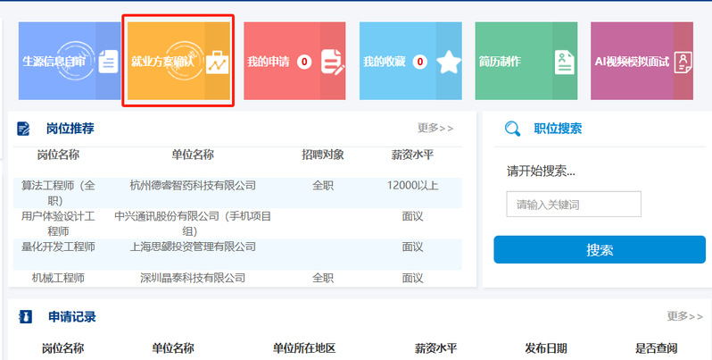The image size is (712, 360).
Task: Open the 生源信息自审 tile
Action: click(70, 61)
